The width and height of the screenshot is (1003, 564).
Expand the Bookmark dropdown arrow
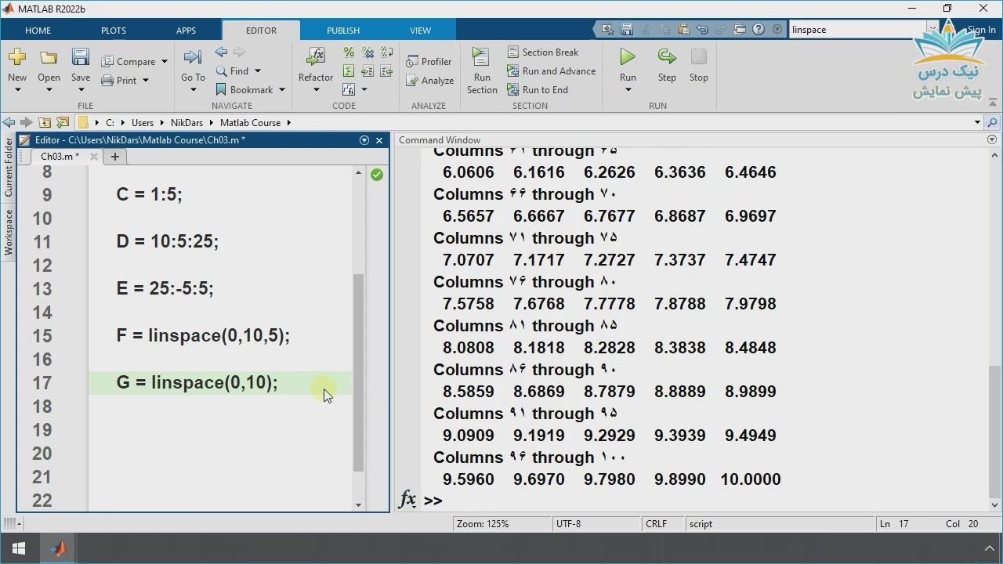[281, 90]
